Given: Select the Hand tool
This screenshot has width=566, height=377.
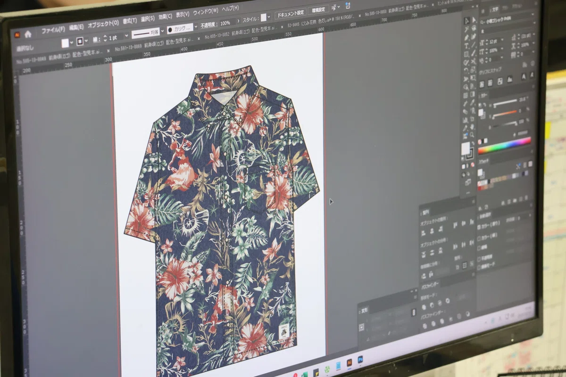Looking at the screenshot, I should (x=473, y=126).
